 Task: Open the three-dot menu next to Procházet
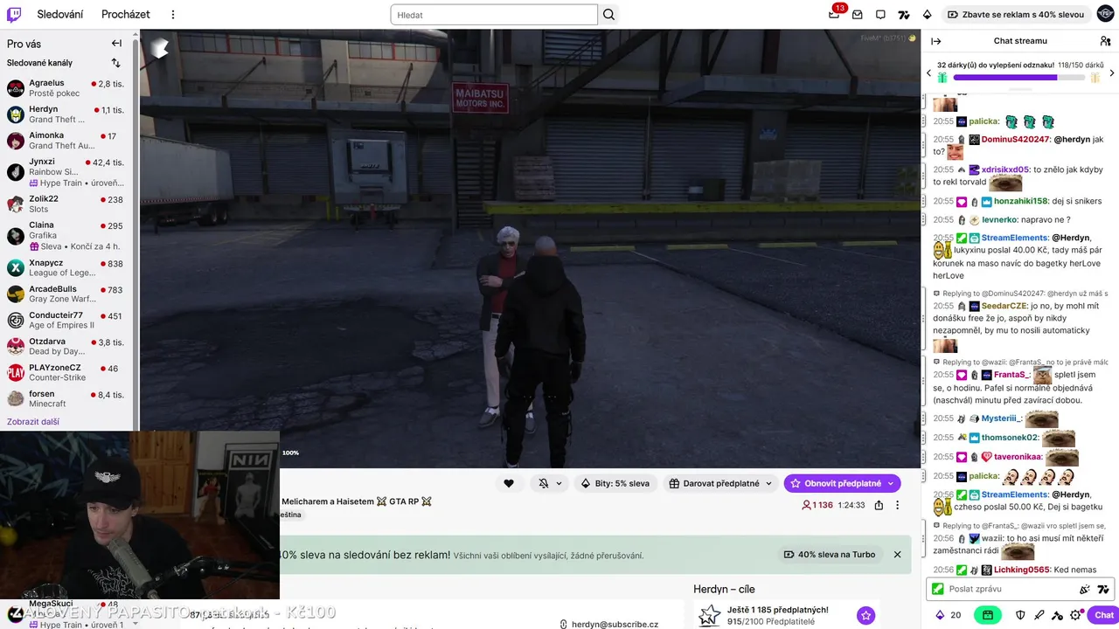[x=172, y=15]
